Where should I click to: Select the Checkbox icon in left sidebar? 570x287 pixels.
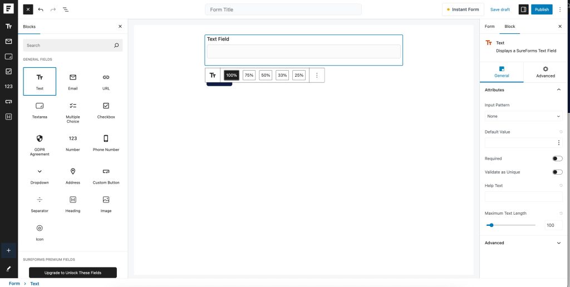coord(9,72)
